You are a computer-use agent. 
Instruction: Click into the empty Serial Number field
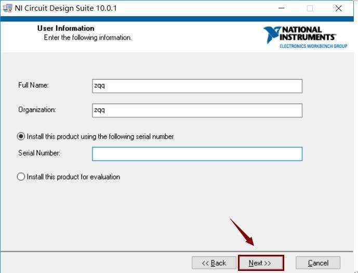click(x=197, y=154)
